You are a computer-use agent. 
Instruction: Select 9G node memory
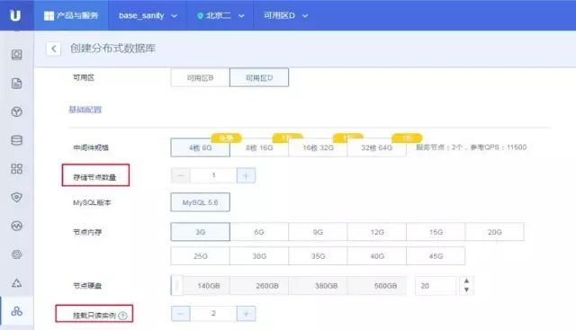tap(318, 232)
